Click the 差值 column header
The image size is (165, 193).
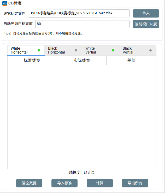(x=131, y=60)
